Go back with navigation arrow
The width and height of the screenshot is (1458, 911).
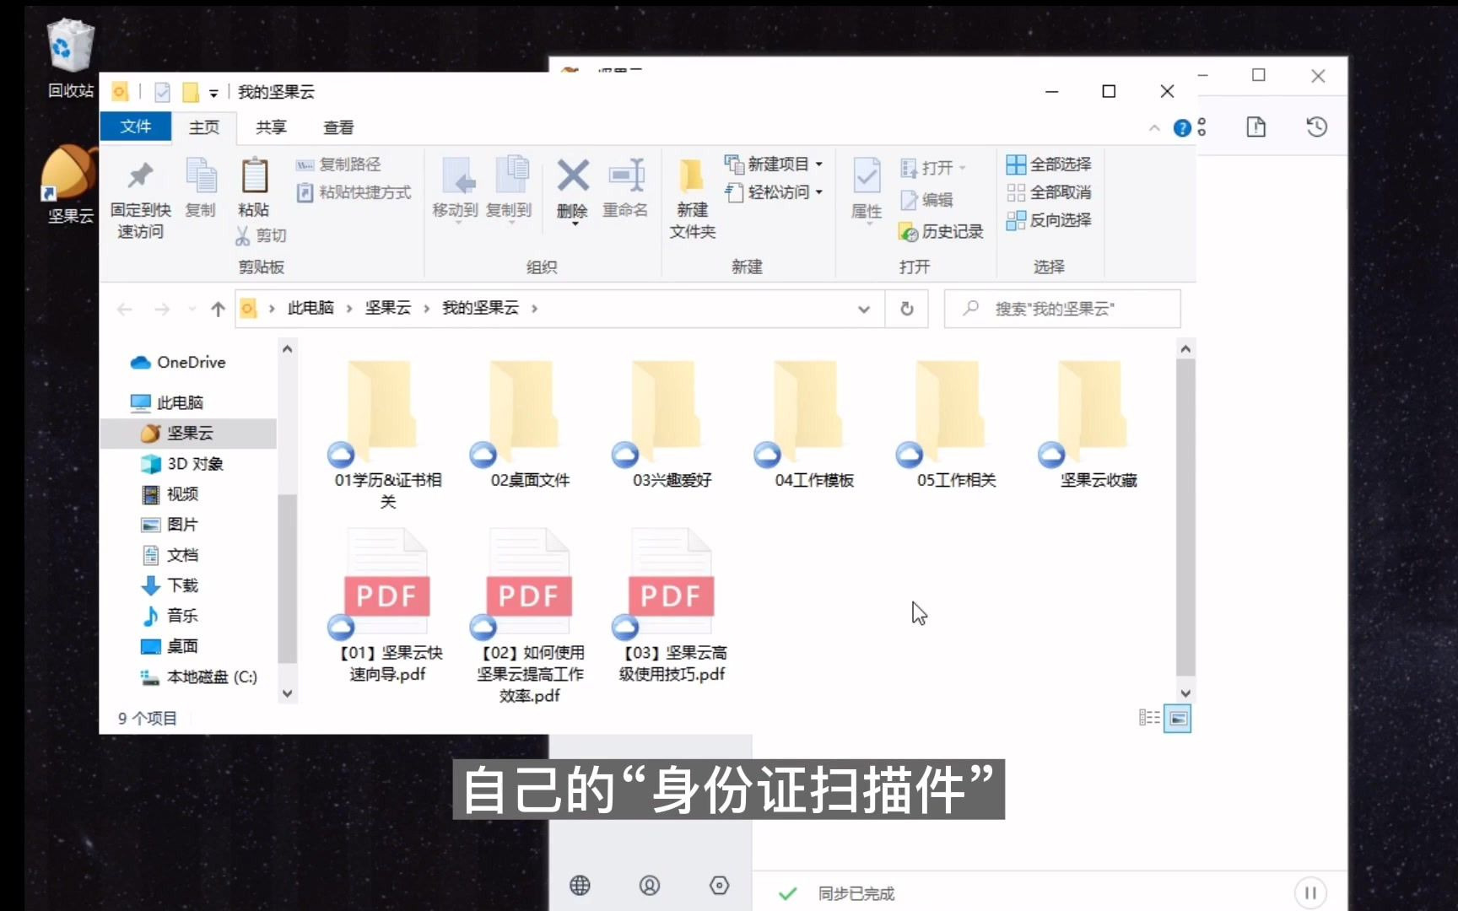(x=125, y=310)
